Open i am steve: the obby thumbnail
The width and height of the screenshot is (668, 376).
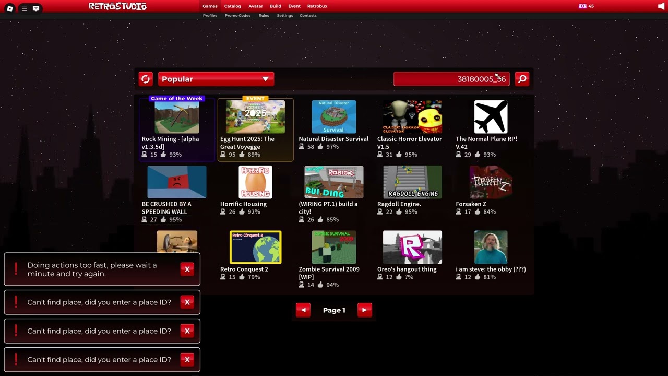[491, 248]
